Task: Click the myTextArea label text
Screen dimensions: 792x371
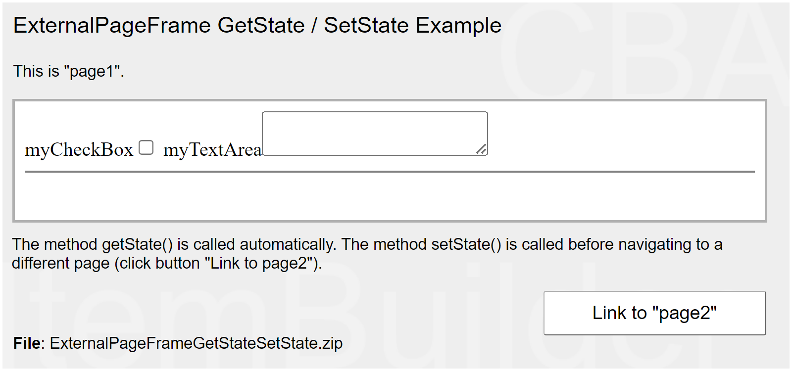Action: 212,150
